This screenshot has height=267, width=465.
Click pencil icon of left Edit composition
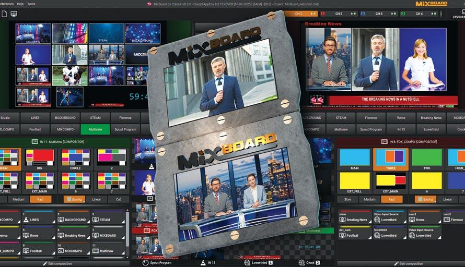pyautogui.click(x=45, y=263)
